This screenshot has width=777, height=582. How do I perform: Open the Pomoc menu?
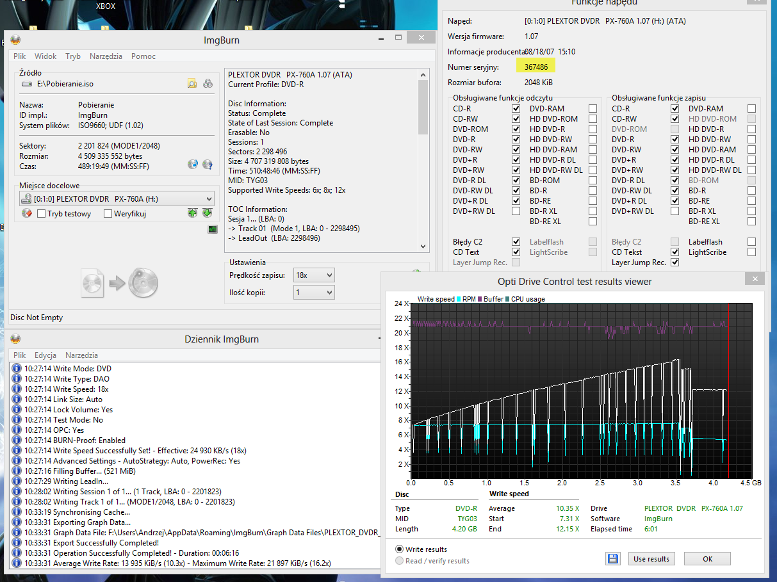coord(143,56)
